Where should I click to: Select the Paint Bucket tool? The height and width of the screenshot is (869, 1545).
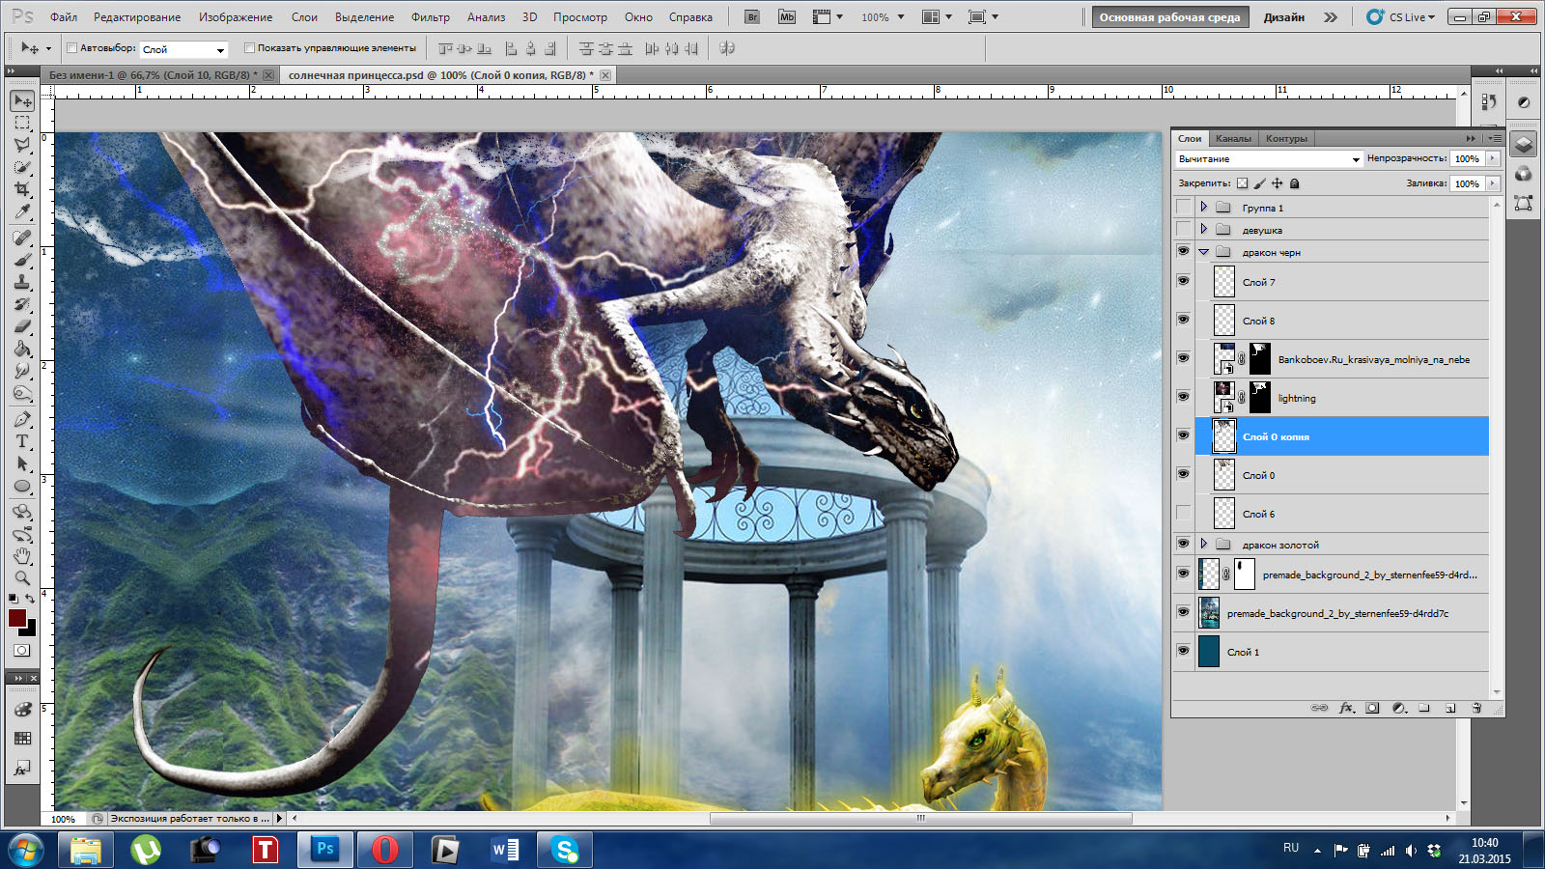coord(22,349)
